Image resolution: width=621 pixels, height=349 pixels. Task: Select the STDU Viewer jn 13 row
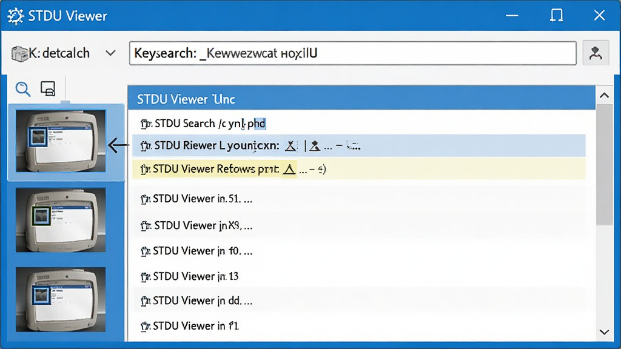[x=359, y=276]
